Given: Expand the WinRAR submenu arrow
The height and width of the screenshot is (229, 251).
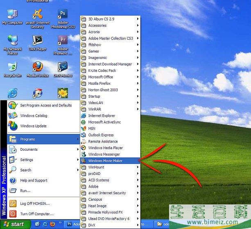Looking at the screenshot, I should tap(138, 109).
